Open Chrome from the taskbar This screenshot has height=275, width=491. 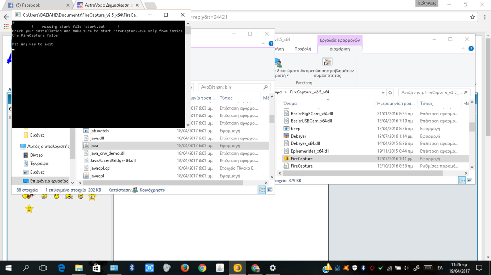pyautogui.click(x=202, y=268)
